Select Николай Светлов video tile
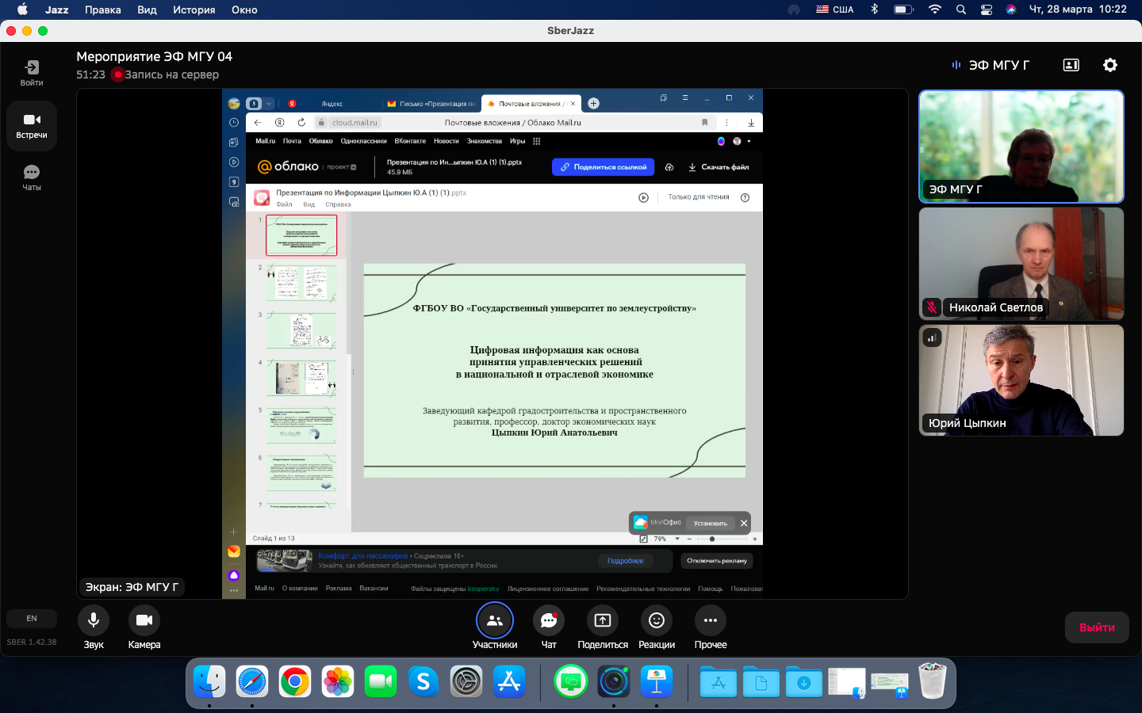The height and width of the screenshot is (713, 1142). click(x=1021, y=264)
